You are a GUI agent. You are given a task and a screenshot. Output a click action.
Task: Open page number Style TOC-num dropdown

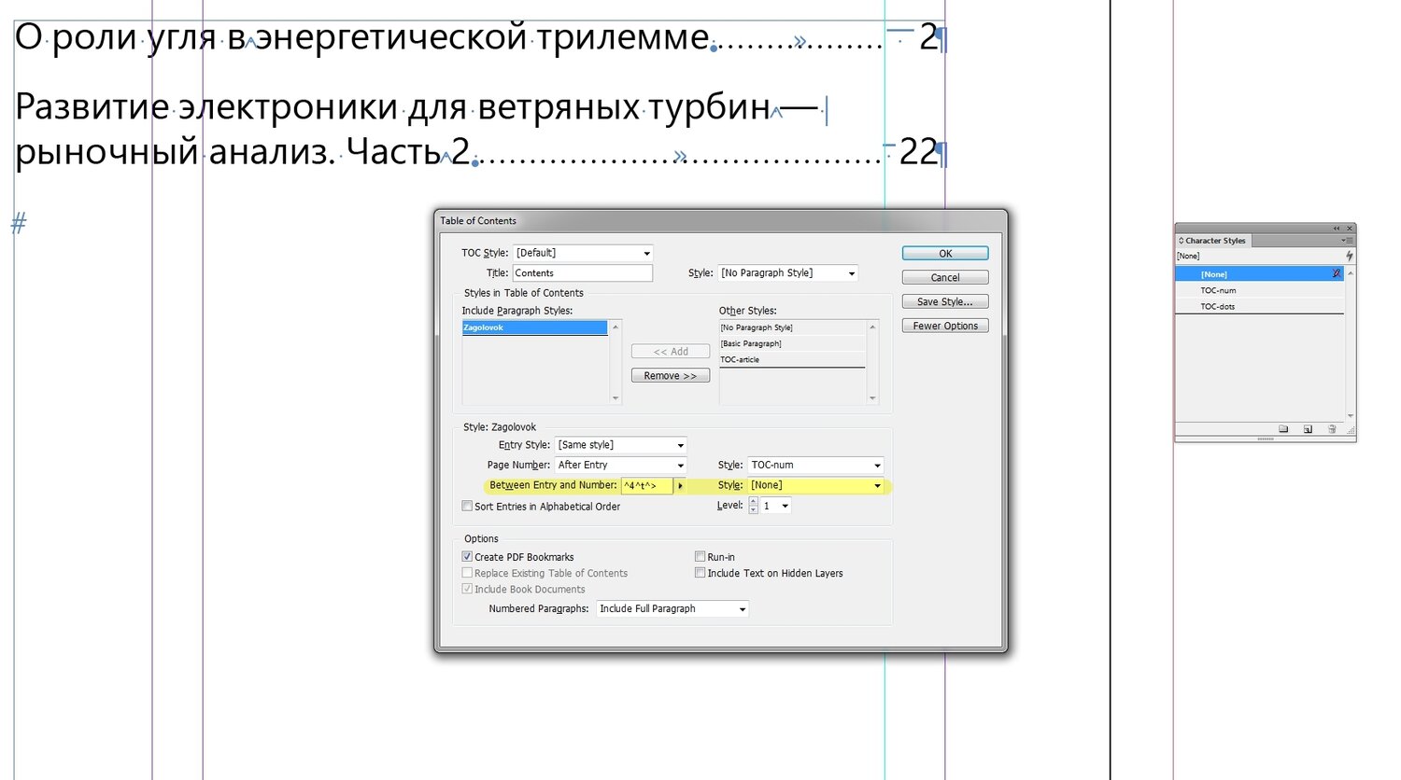816,465
